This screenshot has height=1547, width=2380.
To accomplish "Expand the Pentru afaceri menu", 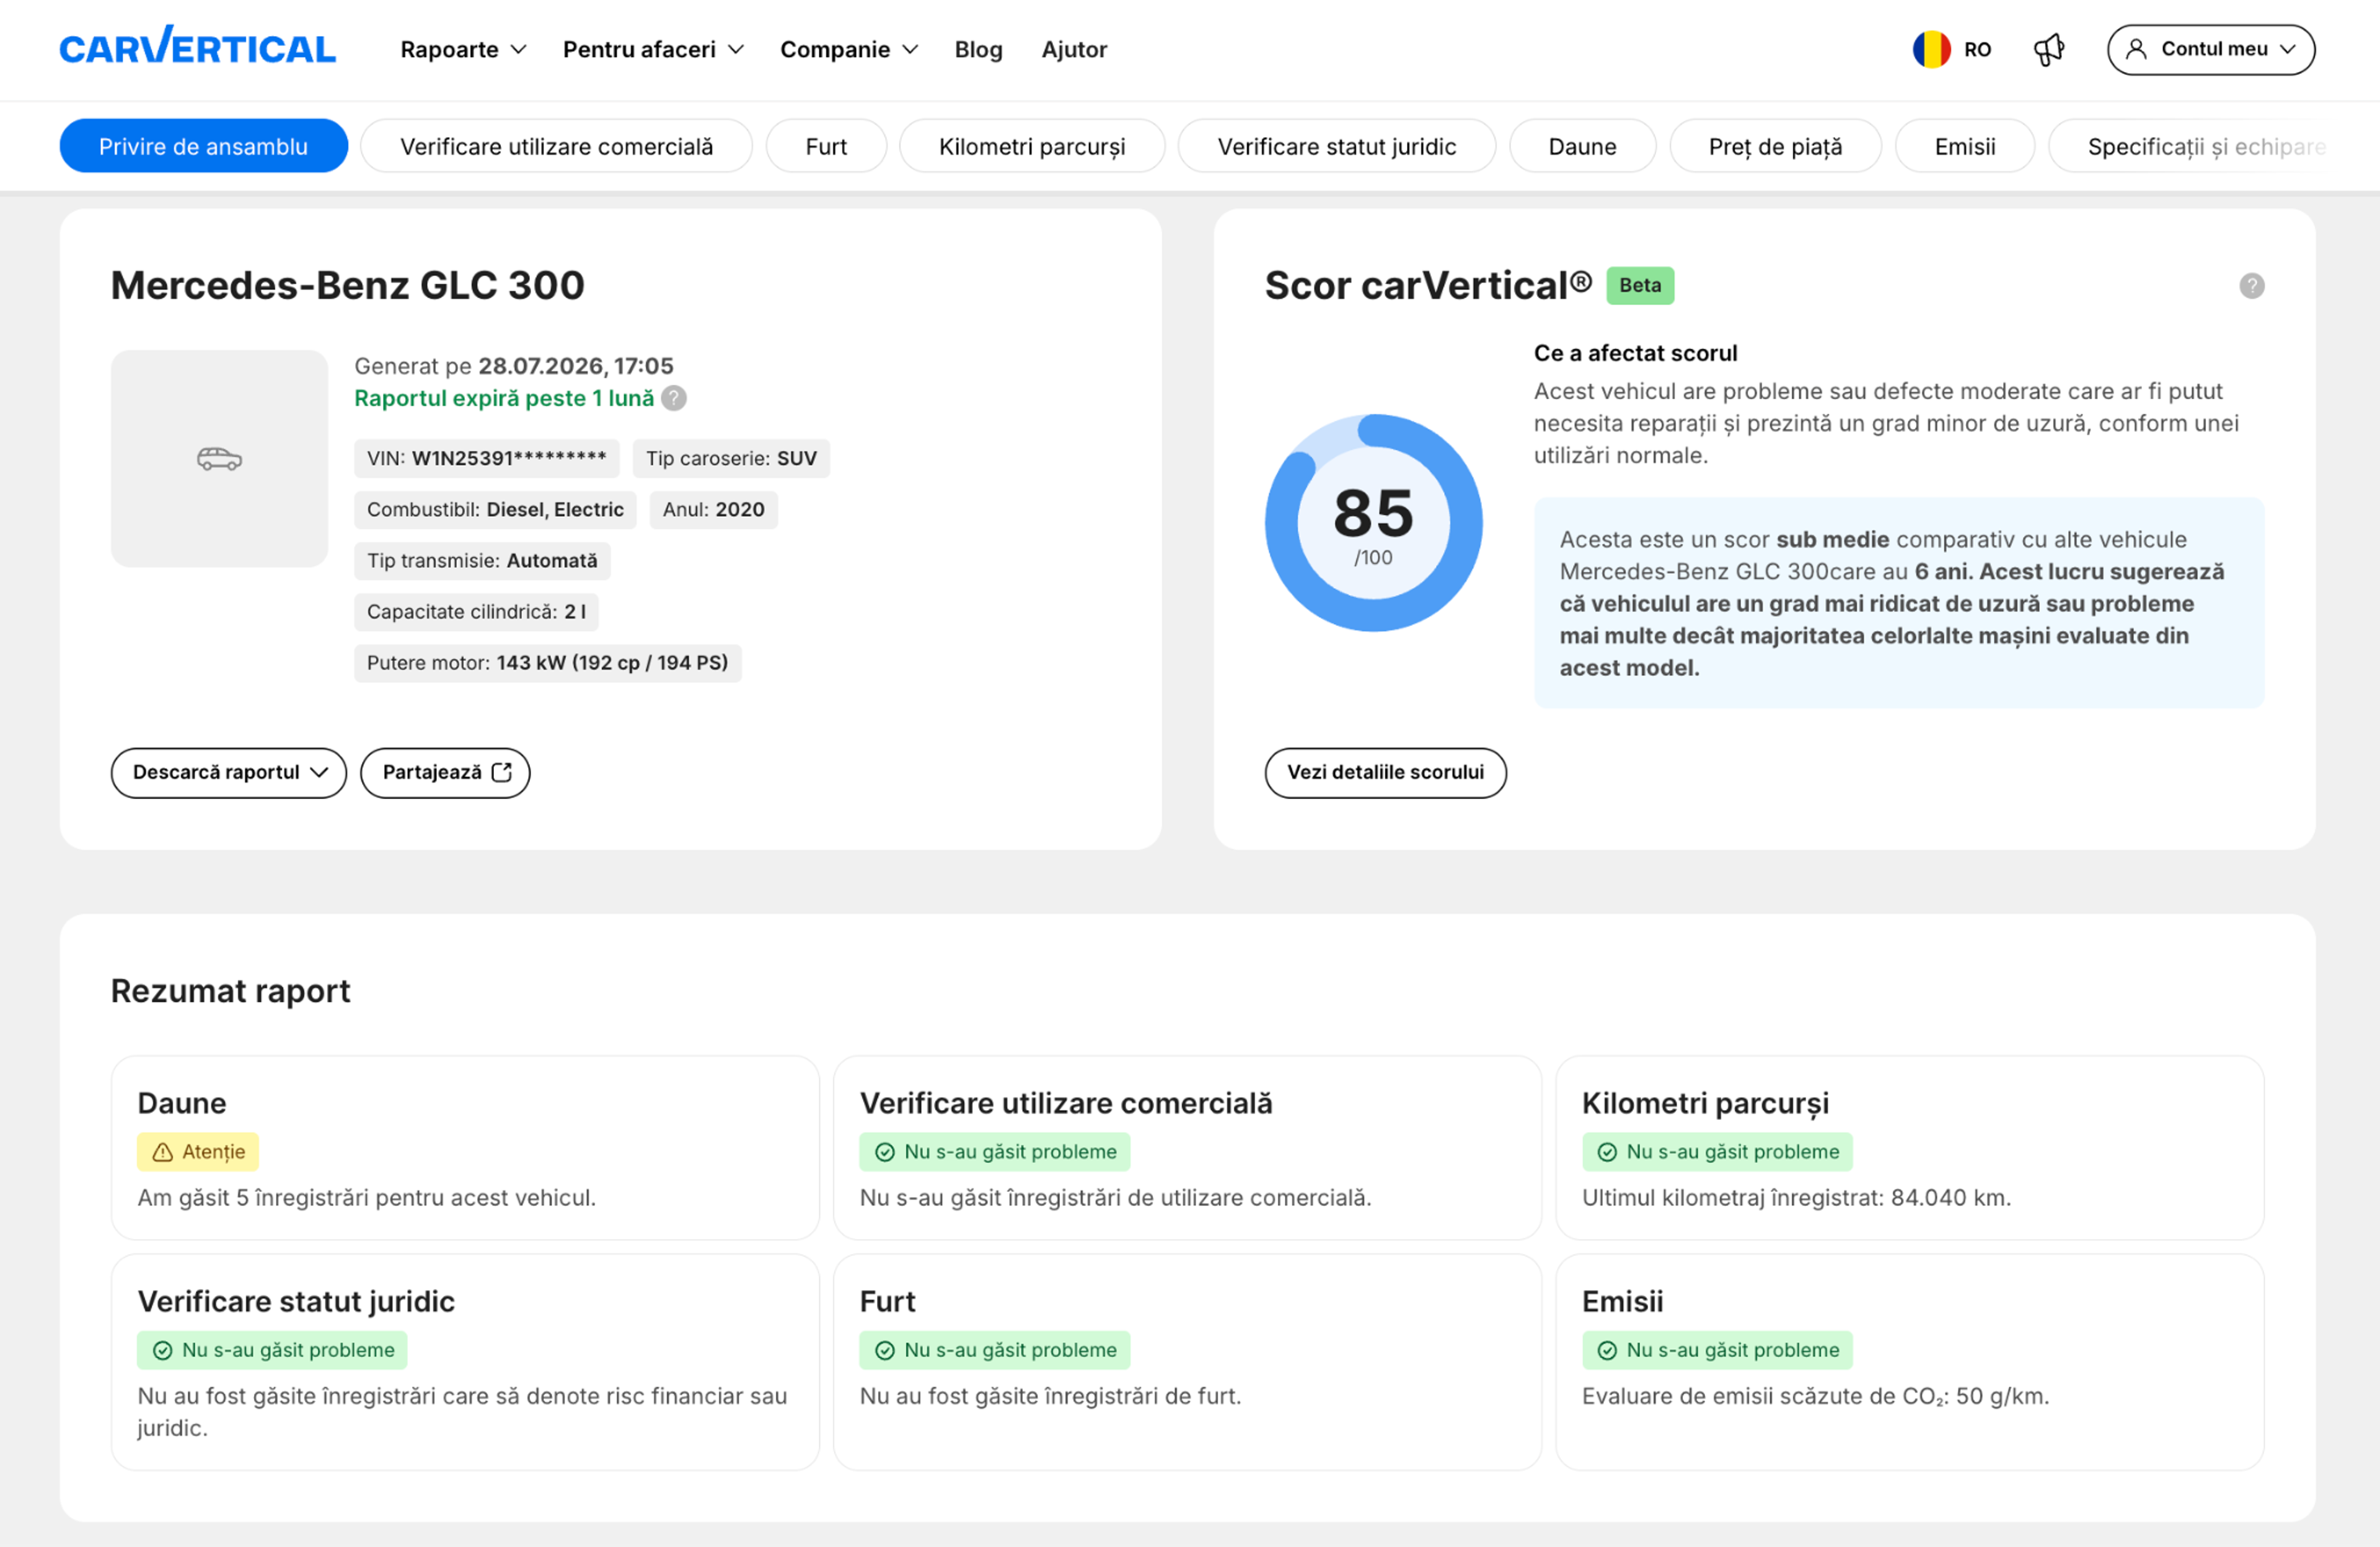I will (x=653, y=49).
